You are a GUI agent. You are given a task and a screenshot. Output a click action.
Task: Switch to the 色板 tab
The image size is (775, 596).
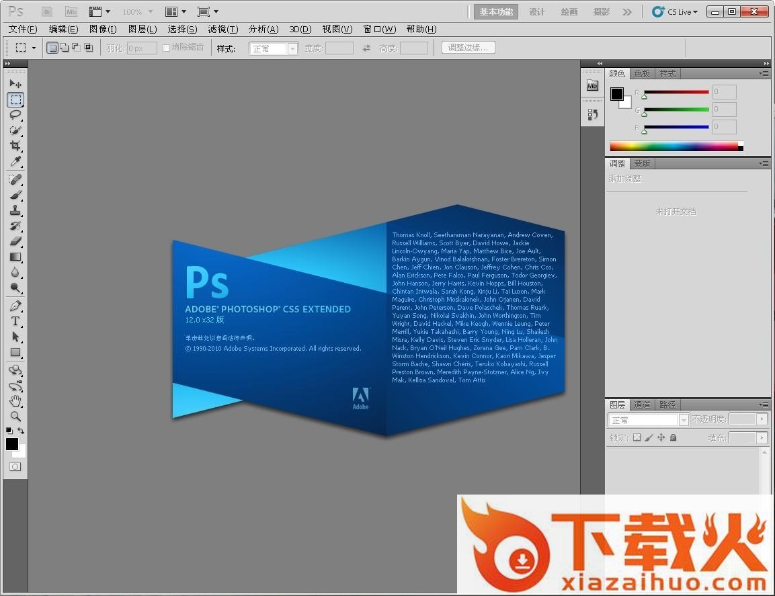[x=642, y=74]
